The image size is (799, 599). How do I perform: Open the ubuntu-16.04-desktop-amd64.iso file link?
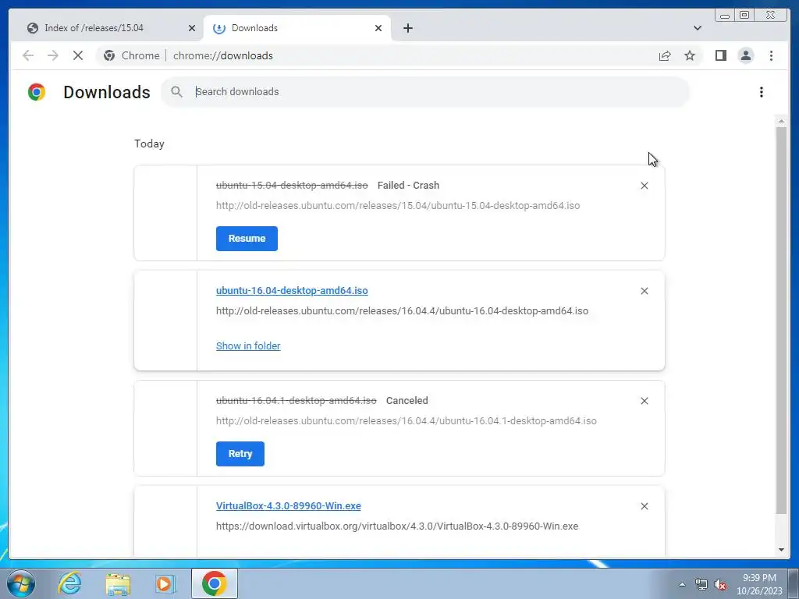292,290
